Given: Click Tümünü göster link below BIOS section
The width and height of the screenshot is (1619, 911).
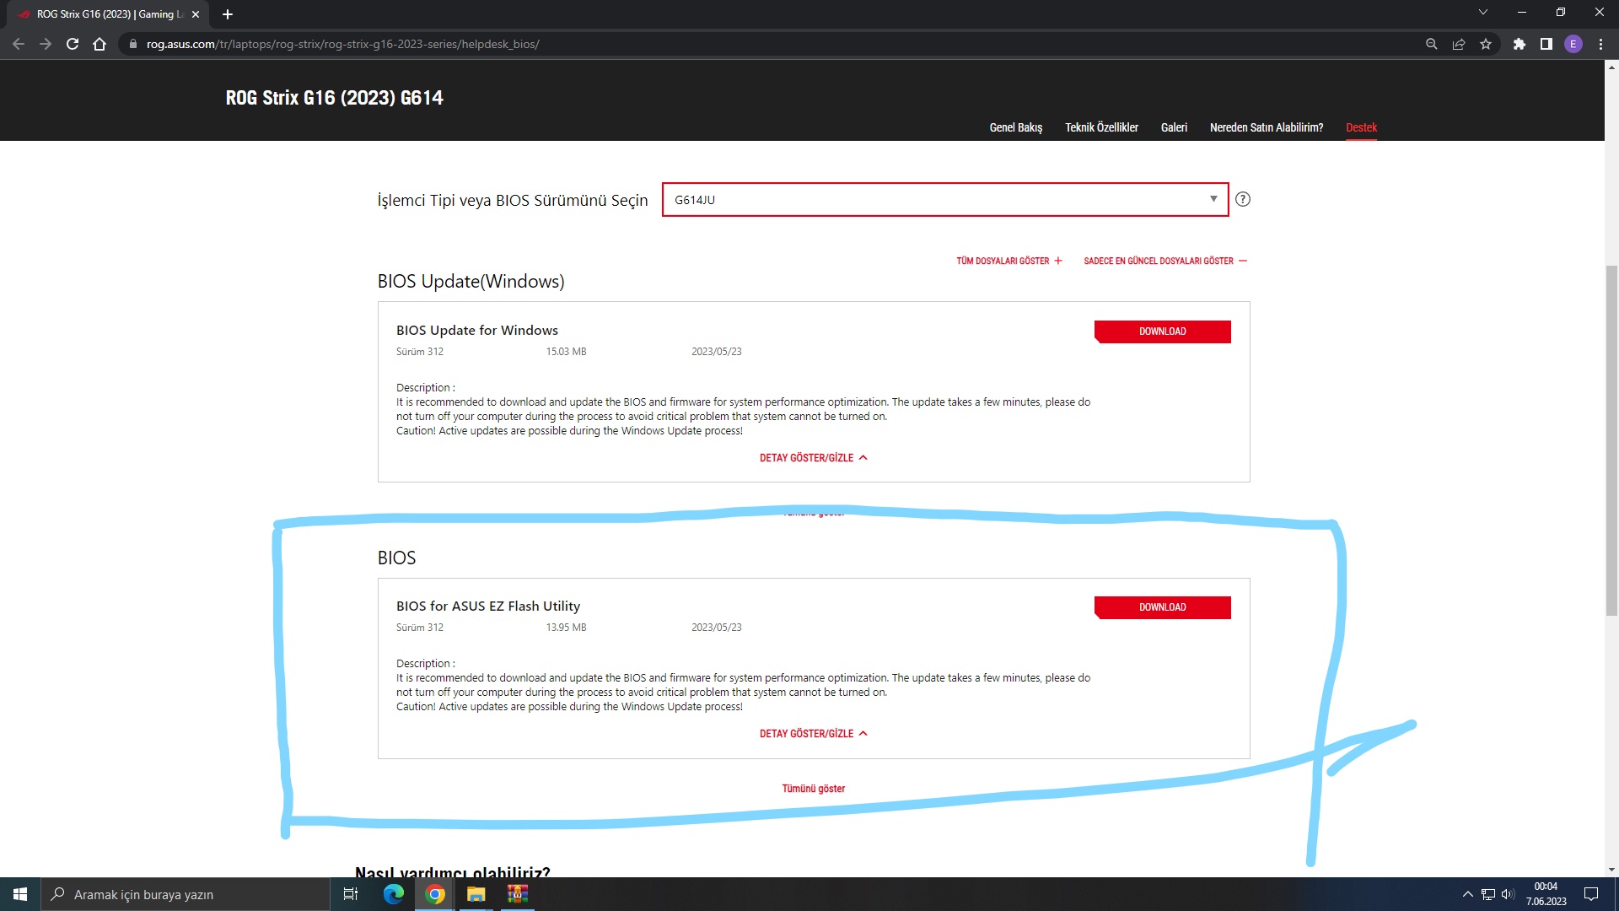Looking at the screenshot, I should (813, 789).
